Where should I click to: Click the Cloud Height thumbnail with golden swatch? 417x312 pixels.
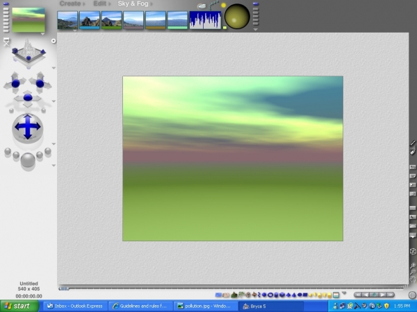coord(156,20)
